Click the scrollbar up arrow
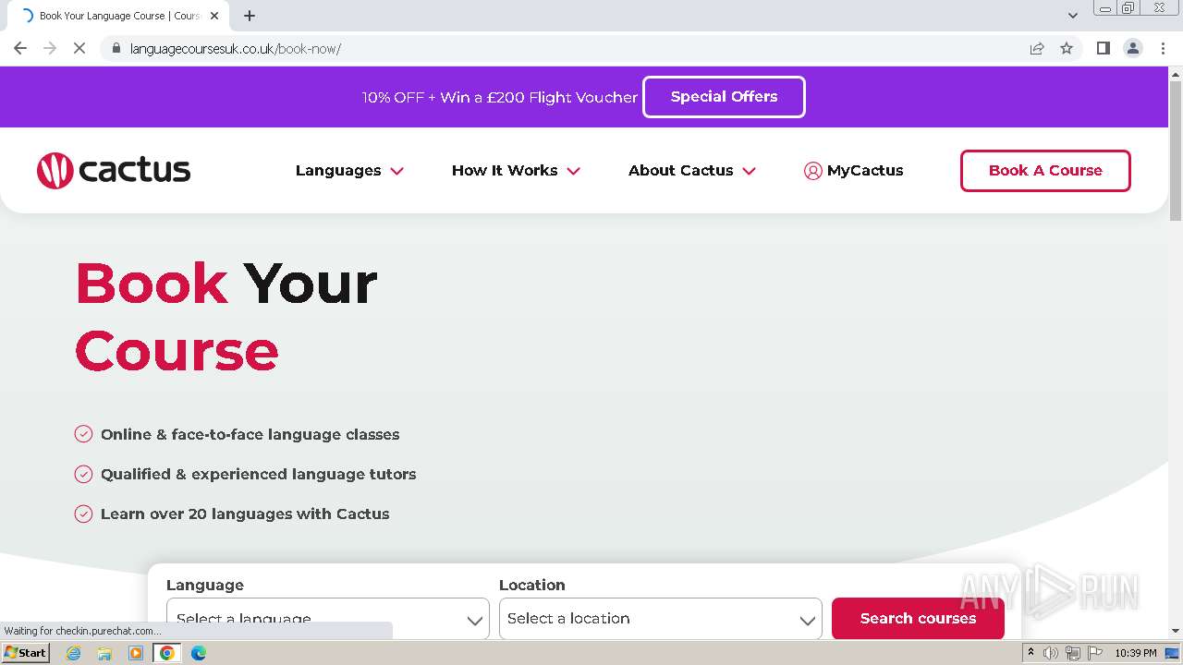Viewport: 1183px width, 665px height. [x=1176, y=73]
